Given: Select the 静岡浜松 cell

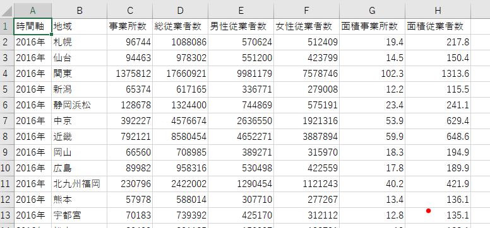Looking at the screenshot, I should 80,105.
